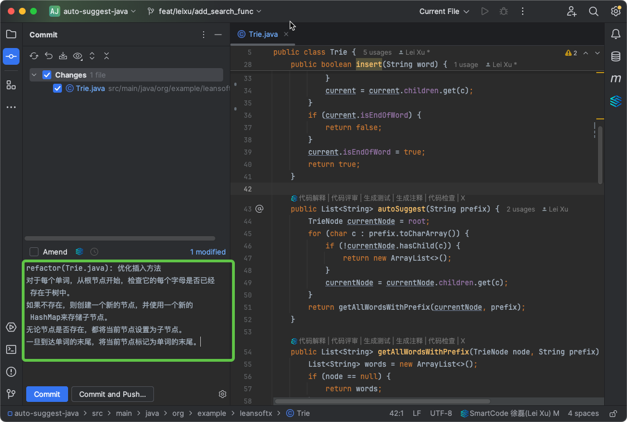Viewport: 627px width, 422px height.
Task: Open the Problems tool window
Action: coord(11,372)
